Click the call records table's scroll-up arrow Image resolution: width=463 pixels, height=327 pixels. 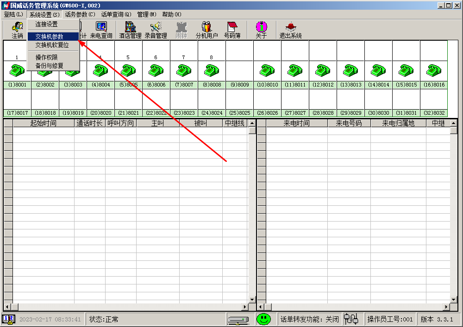click(252, 123)
